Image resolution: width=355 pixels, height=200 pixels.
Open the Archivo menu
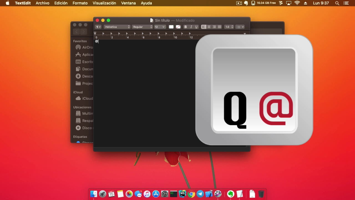[x=42, y=3]
